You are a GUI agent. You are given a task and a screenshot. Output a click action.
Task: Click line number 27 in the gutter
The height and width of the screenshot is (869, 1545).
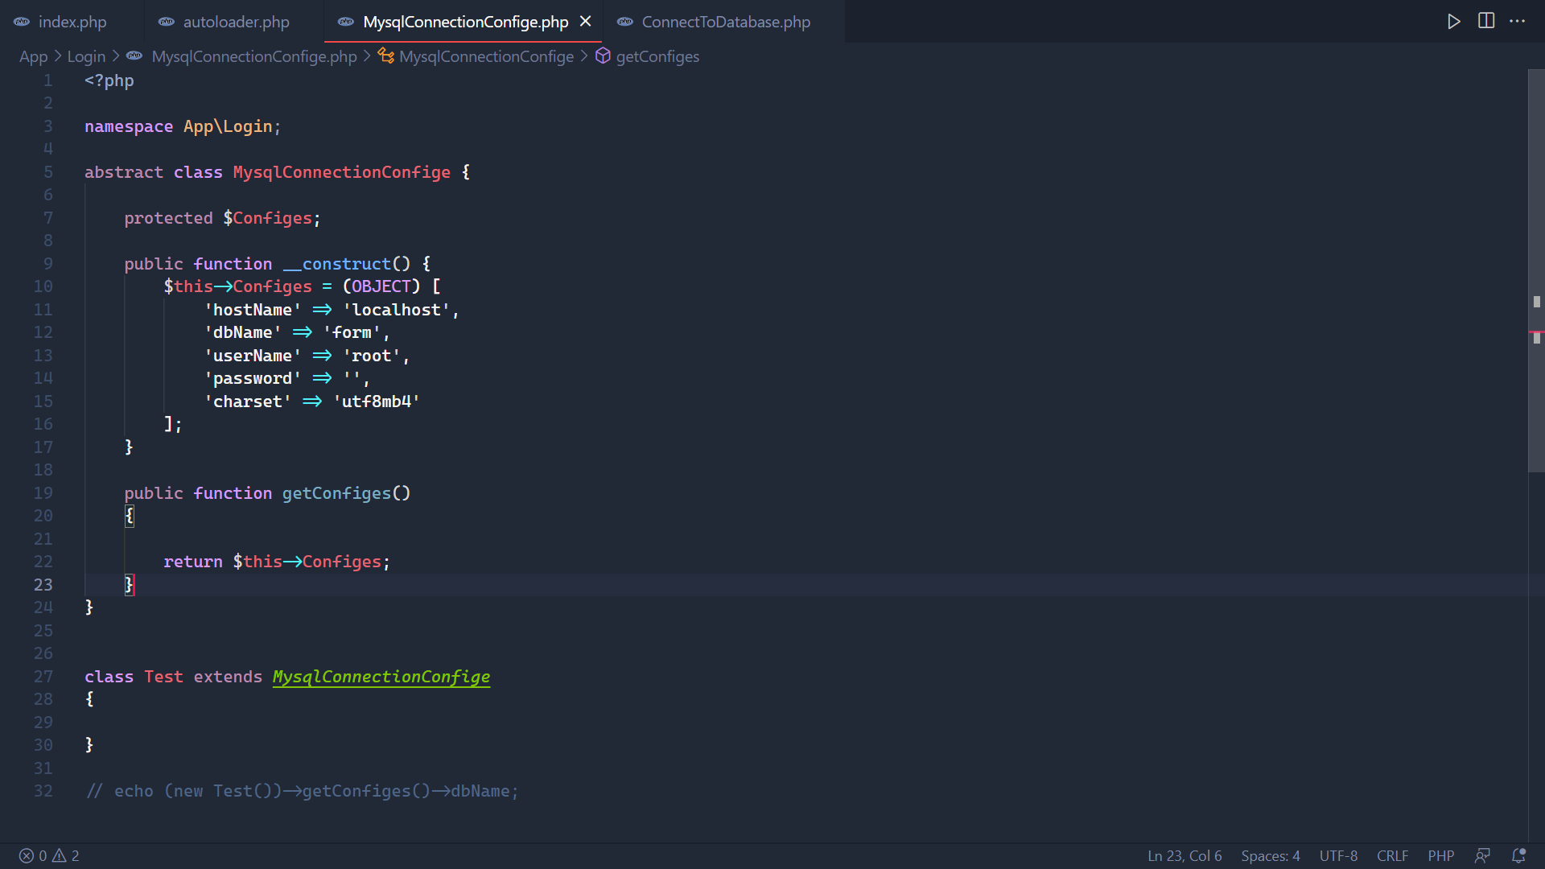pyautogui.click(x=43, y=677)
